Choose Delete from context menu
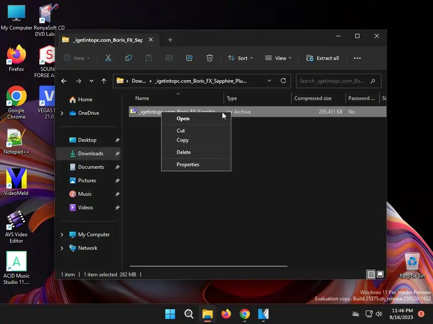The image size is (433, 324). pos(196,152)
